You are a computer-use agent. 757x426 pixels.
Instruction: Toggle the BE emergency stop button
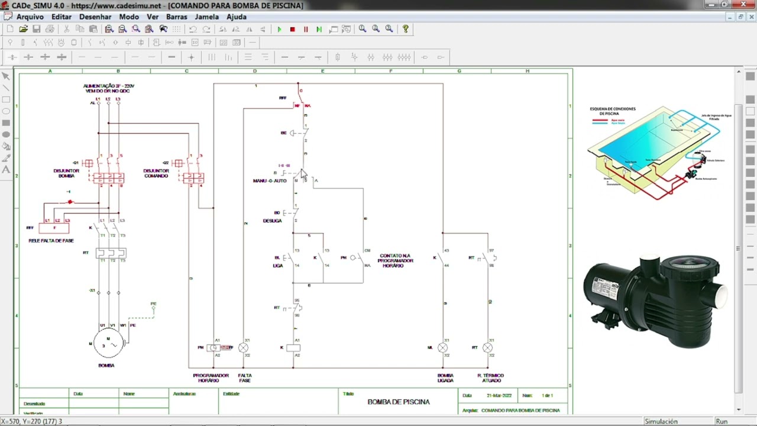[x=299, y=133]
